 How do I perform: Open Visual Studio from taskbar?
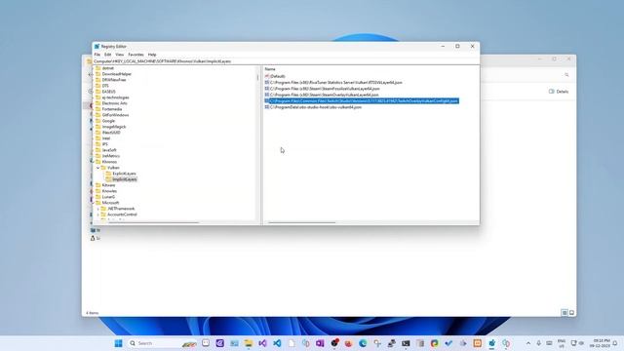262,343
